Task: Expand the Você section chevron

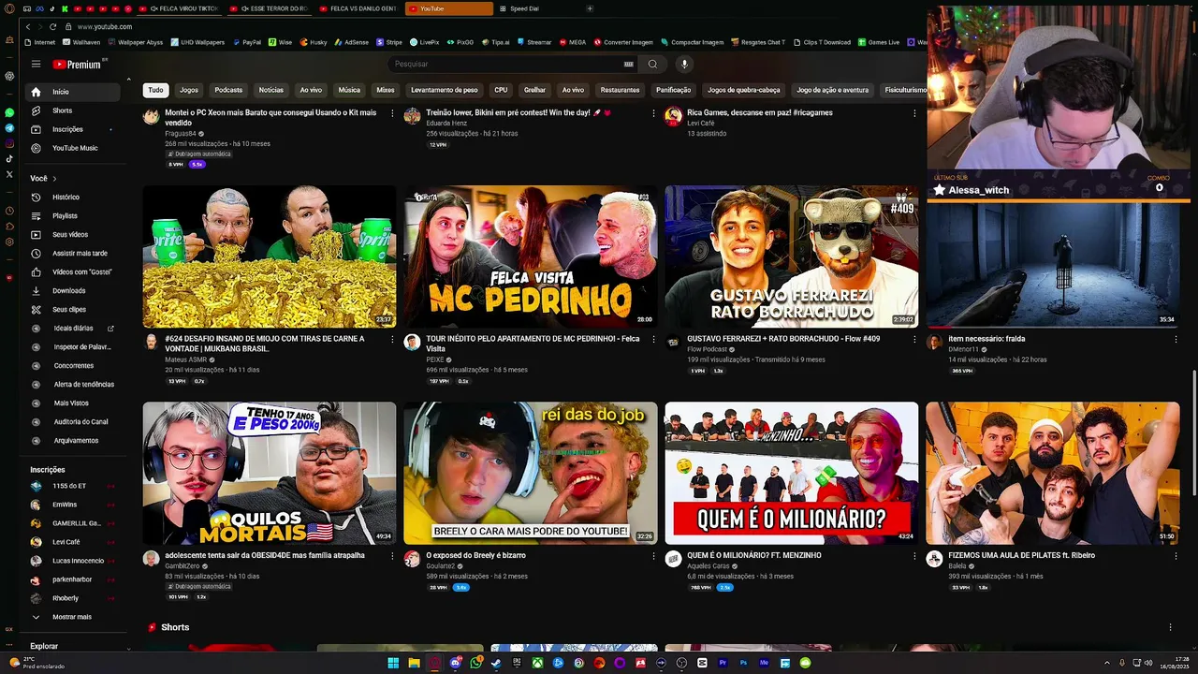Action: (x=54, y=179)
